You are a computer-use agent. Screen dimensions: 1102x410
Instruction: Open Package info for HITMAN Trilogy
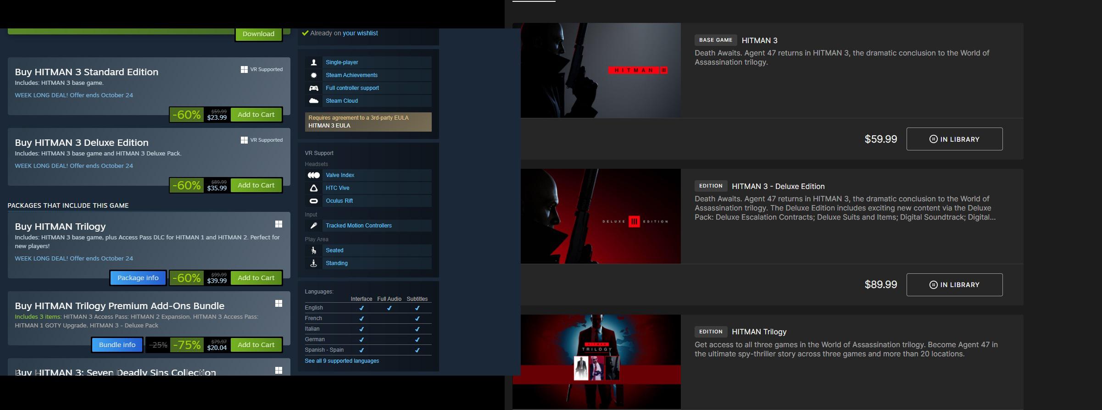(138, 278)
